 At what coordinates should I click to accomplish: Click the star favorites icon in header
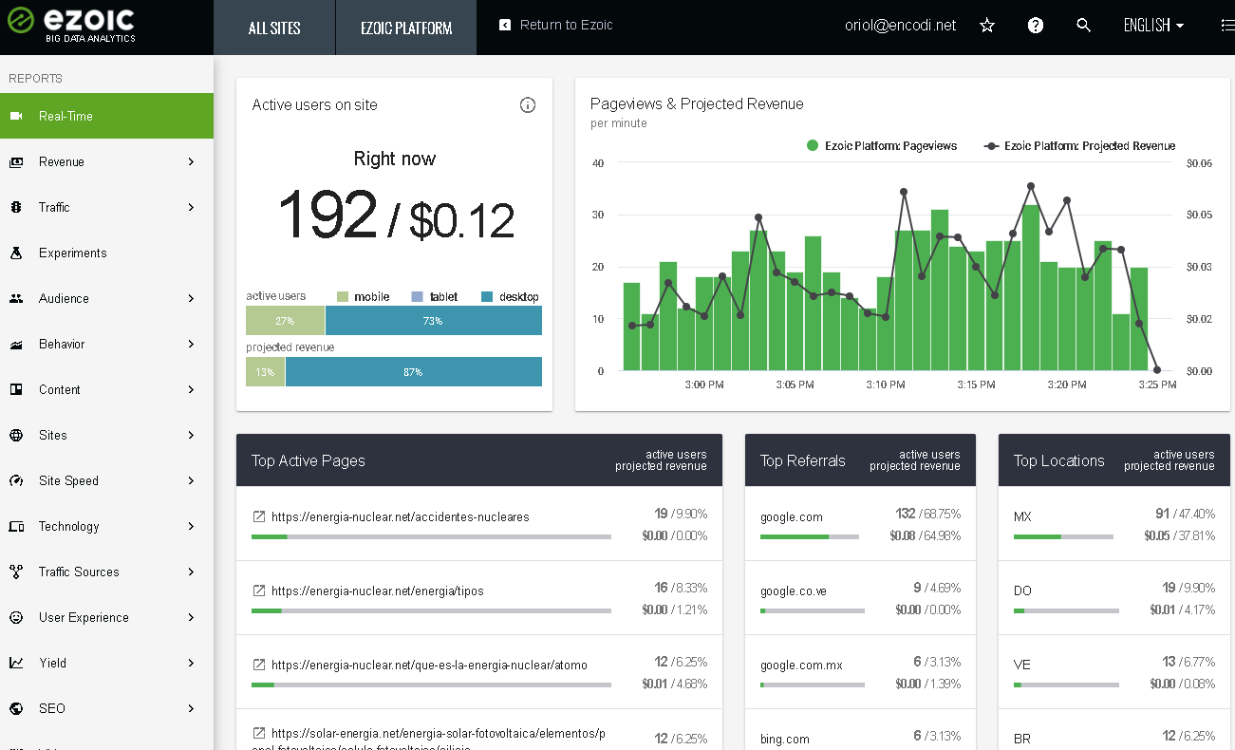(987, 26)
